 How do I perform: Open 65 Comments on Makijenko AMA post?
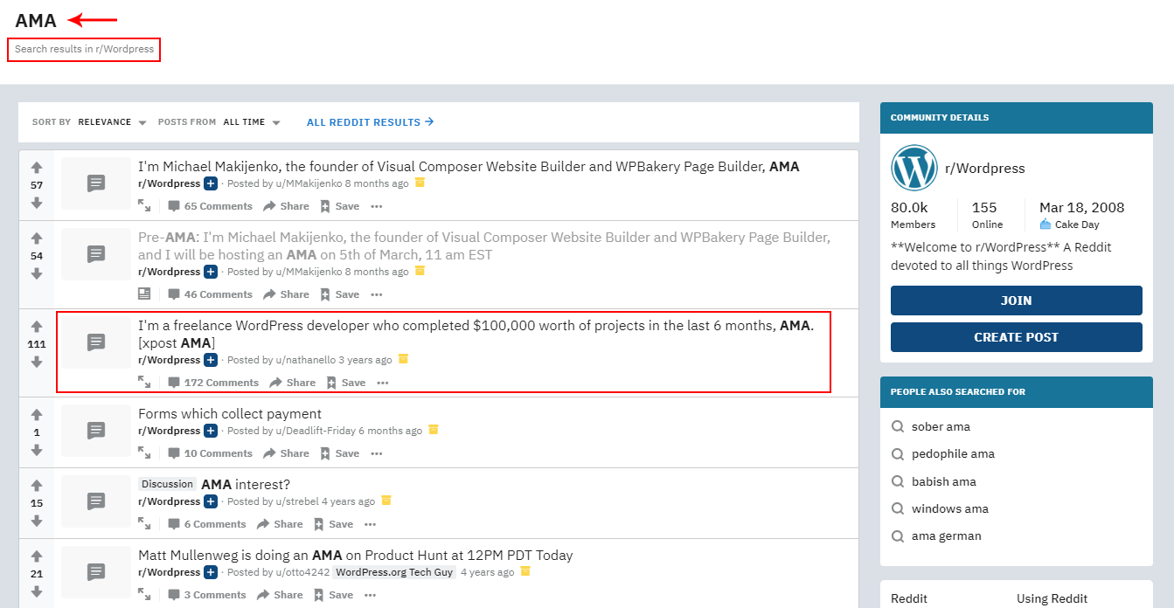[x=210, y=206]
